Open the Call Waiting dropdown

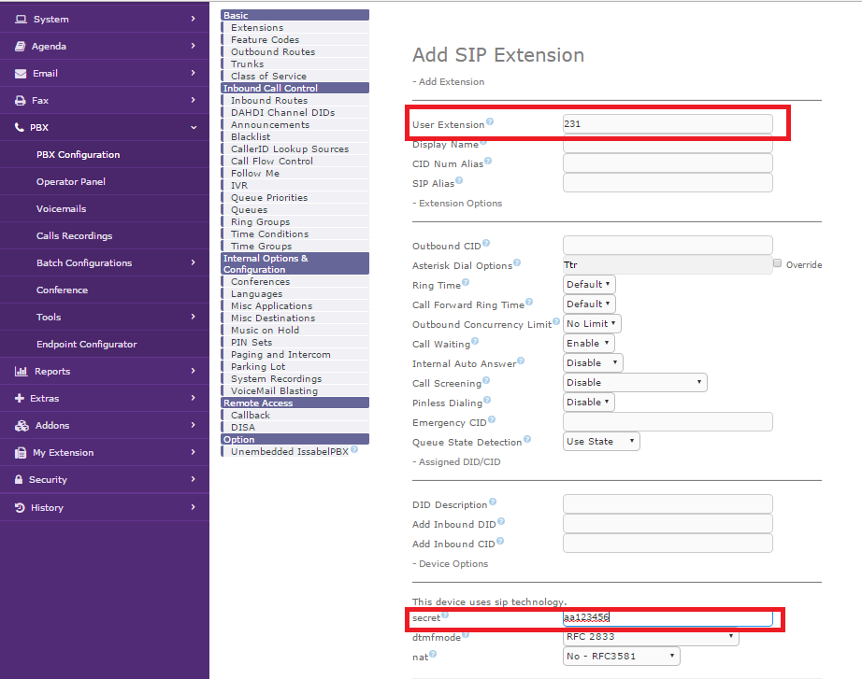click(x=589, y=343)
